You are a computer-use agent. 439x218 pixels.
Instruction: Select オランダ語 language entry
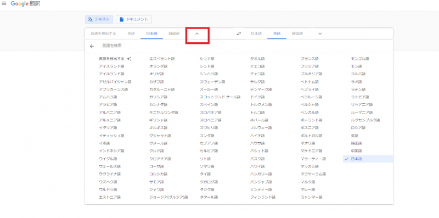[x=158, y=66]
